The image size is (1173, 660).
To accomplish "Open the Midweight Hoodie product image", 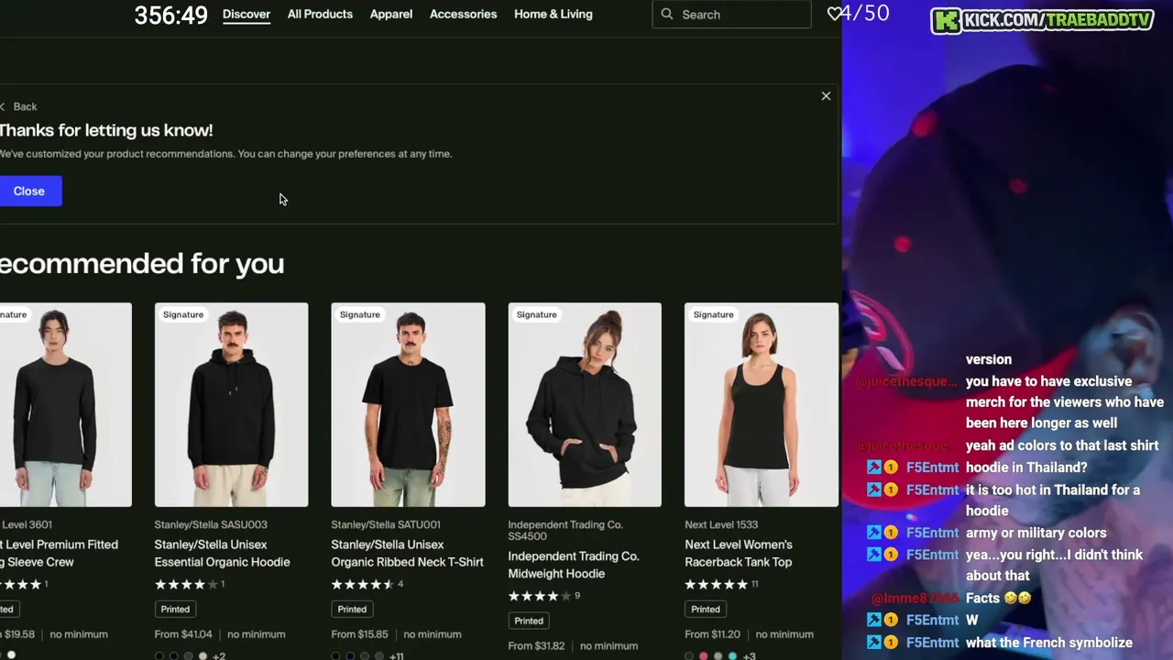I will coord(585,404).
